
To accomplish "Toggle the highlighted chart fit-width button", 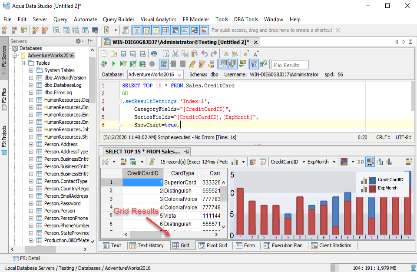I will tap(370, 162).
